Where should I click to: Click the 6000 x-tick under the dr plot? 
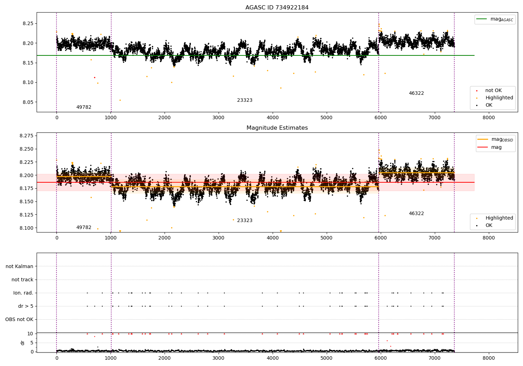coord(380,358)
